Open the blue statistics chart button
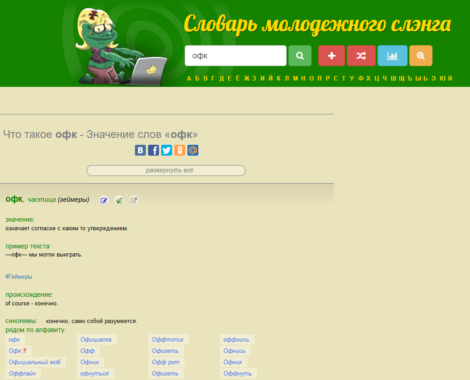 tap(392, 56)
